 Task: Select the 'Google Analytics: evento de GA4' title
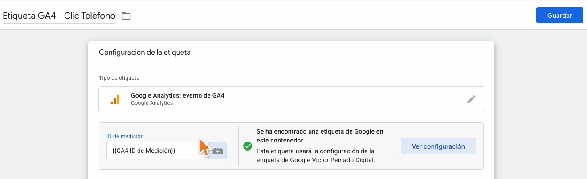[x=180, y=95]
